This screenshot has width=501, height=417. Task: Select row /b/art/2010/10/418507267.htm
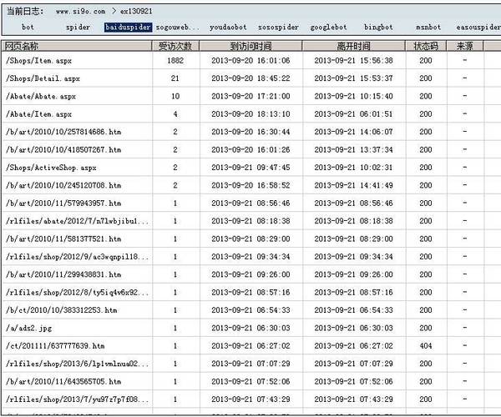point(251,149)
